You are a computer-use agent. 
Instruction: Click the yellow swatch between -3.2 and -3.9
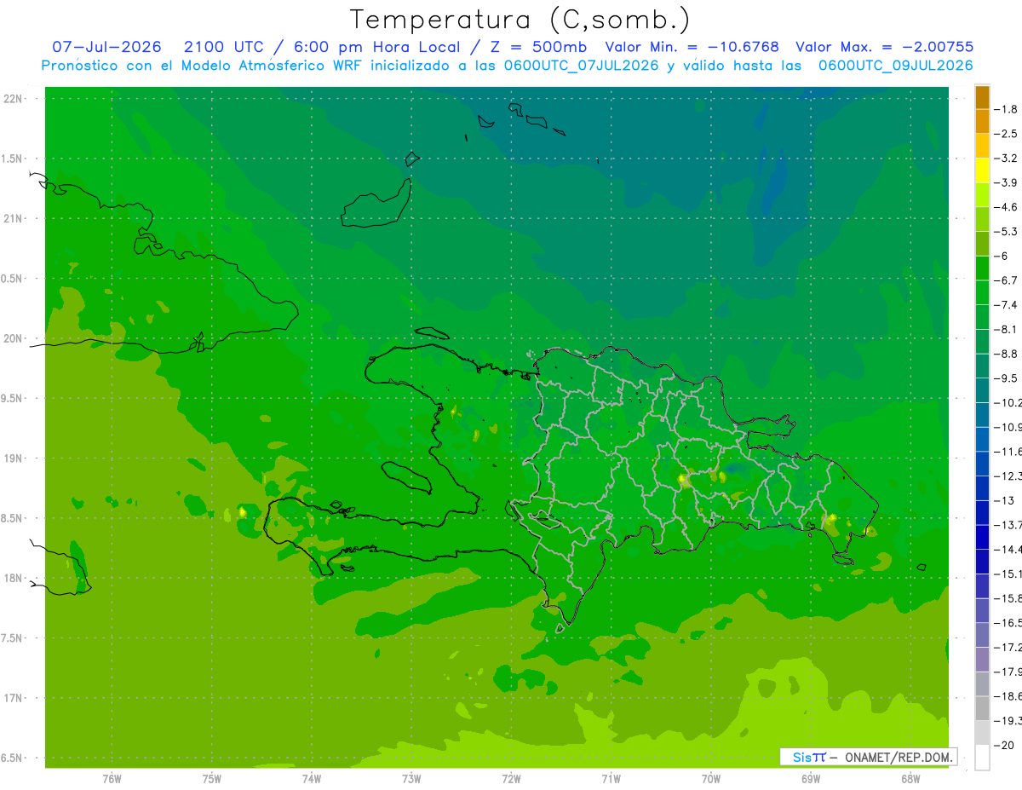(x=982, y=170)
